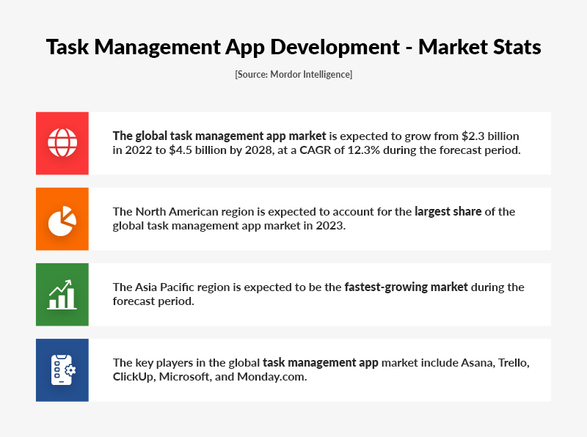Screen dimensions: 587x437
Task: Click the '$2.3 billion' figure
Action: pyautogui.click(x=490, y=136)
